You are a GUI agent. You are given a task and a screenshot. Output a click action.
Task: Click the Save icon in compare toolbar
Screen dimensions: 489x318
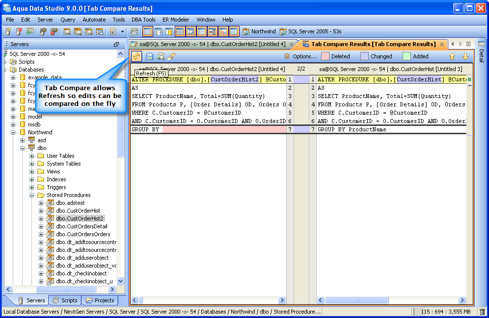150,56
